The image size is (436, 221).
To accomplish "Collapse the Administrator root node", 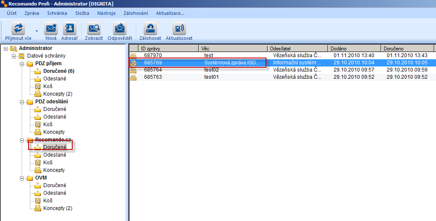I will click(x=6, y=48).
